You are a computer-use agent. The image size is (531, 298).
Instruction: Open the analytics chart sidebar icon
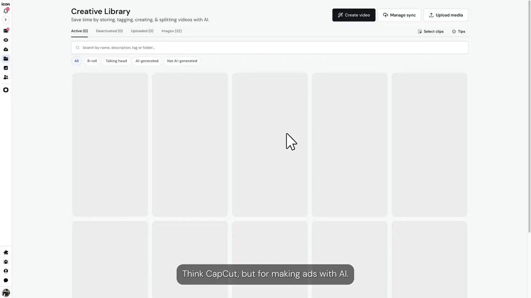pyautogui.click(x=6, y=68)
